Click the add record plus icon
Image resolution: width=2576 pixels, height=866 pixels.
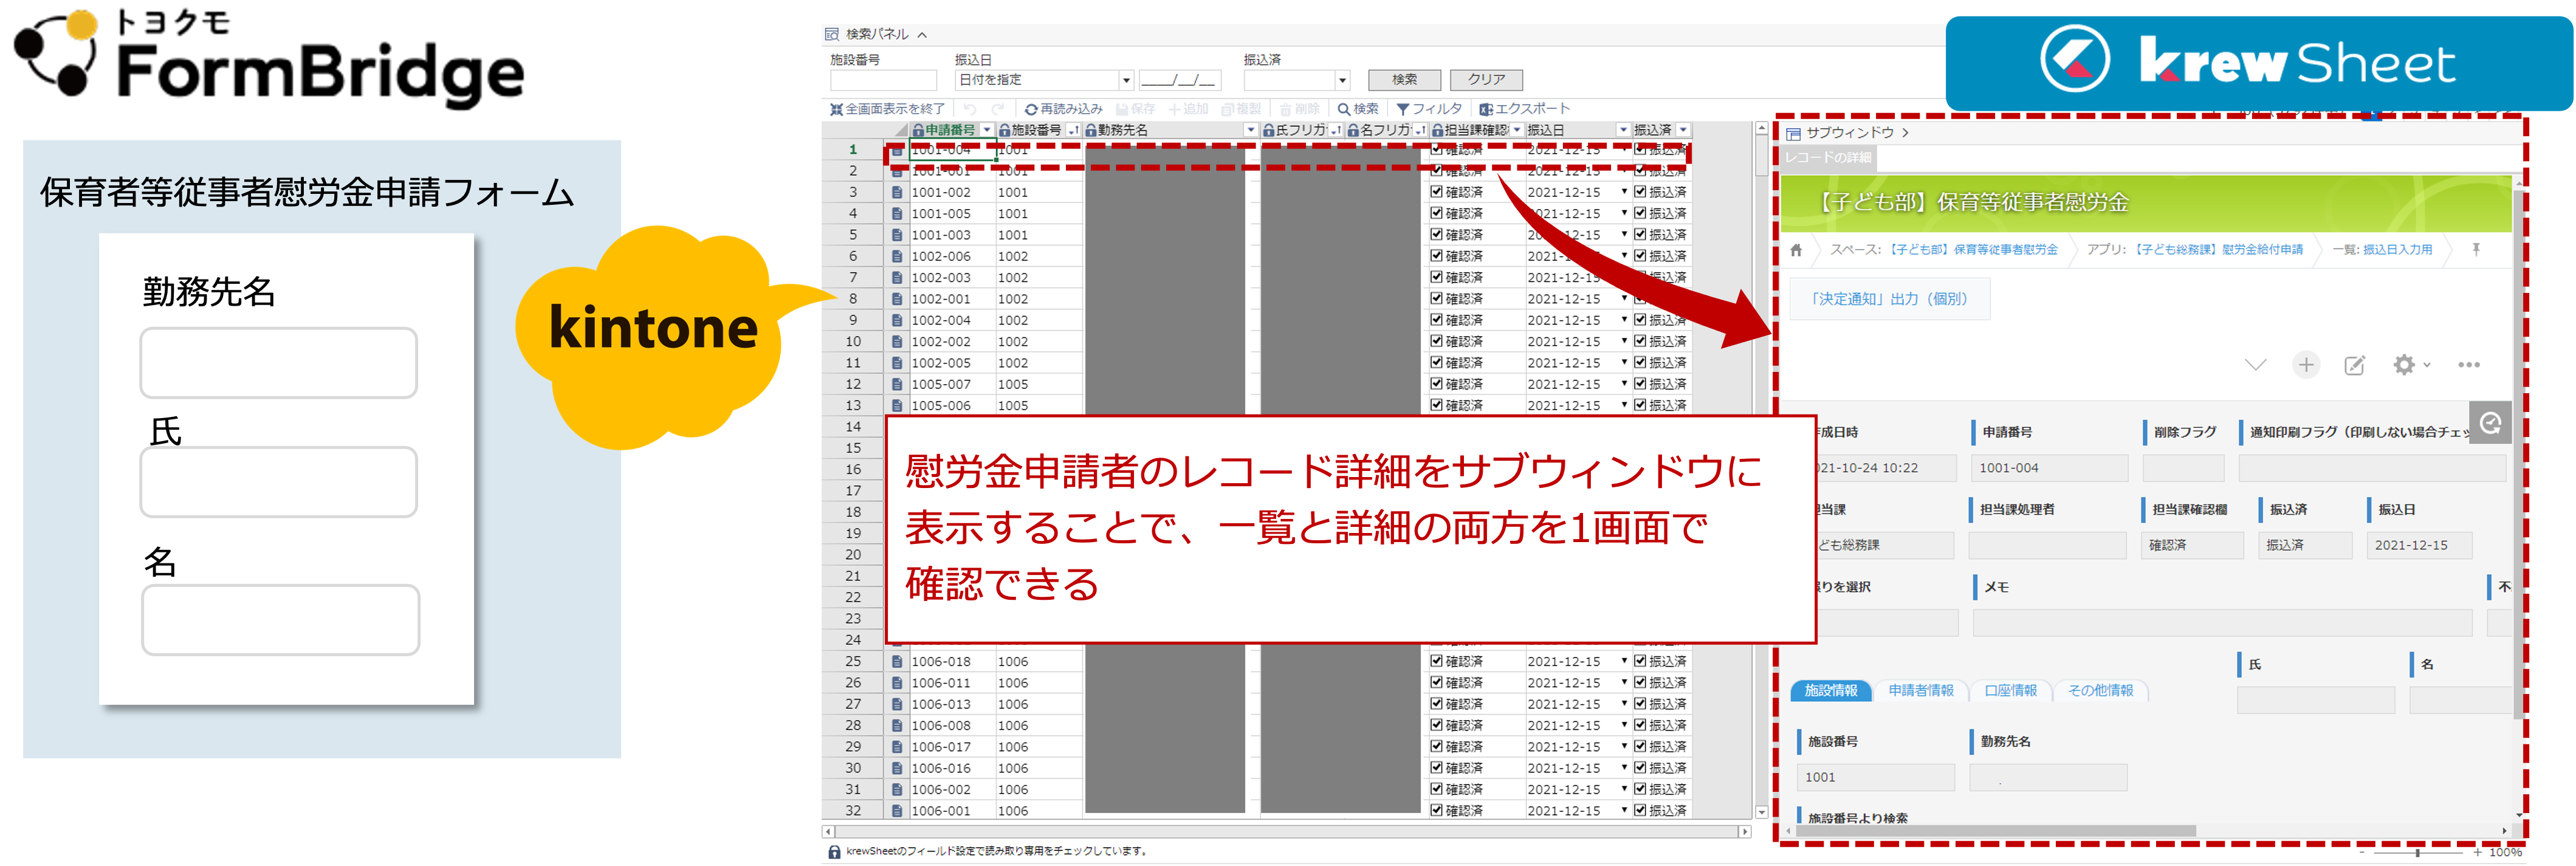(x=2305, y=365)
